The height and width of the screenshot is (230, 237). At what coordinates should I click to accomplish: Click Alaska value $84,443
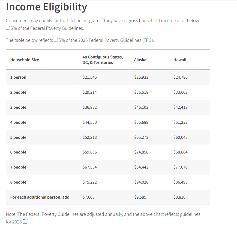141,167
